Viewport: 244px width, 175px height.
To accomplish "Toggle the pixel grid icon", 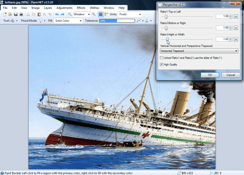I will [x=101, y=14].
